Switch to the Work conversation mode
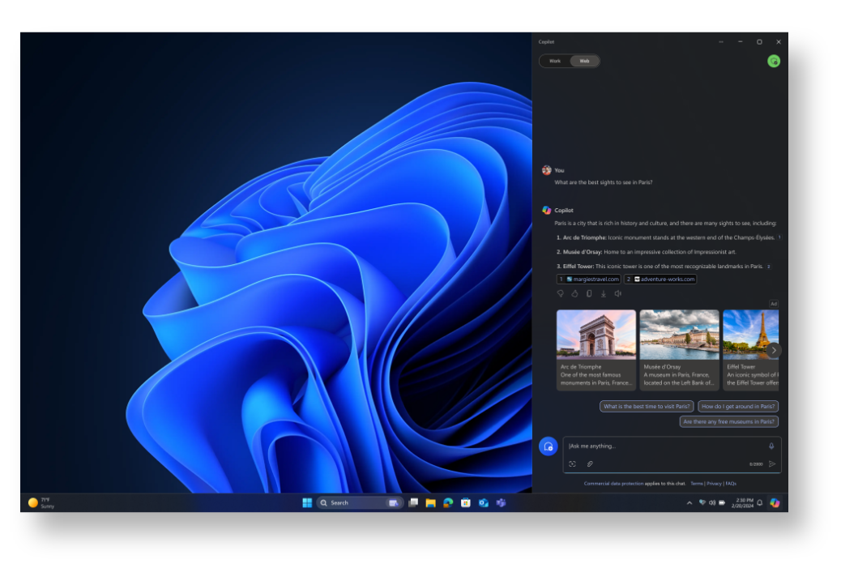The image size is (841, 585). click(x=557, y=61)
